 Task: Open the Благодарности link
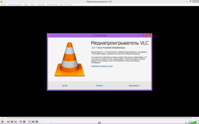[x=134, y=86]
